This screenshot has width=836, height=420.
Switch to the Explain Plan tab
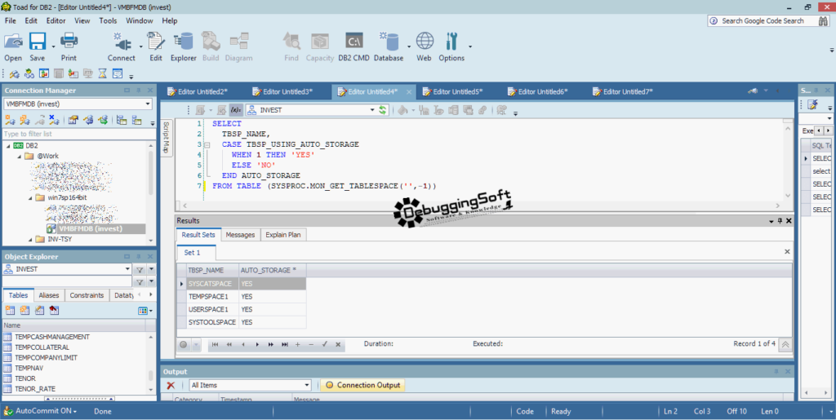(x=283, y=235)
